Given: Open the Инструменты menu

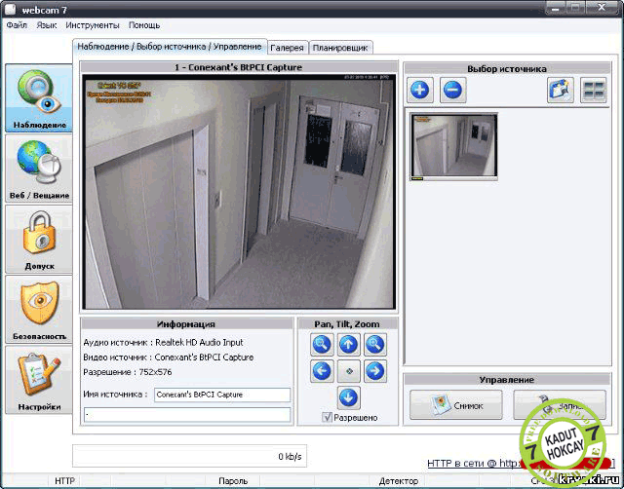Looking at the screenshot, I should pos(93,25).
